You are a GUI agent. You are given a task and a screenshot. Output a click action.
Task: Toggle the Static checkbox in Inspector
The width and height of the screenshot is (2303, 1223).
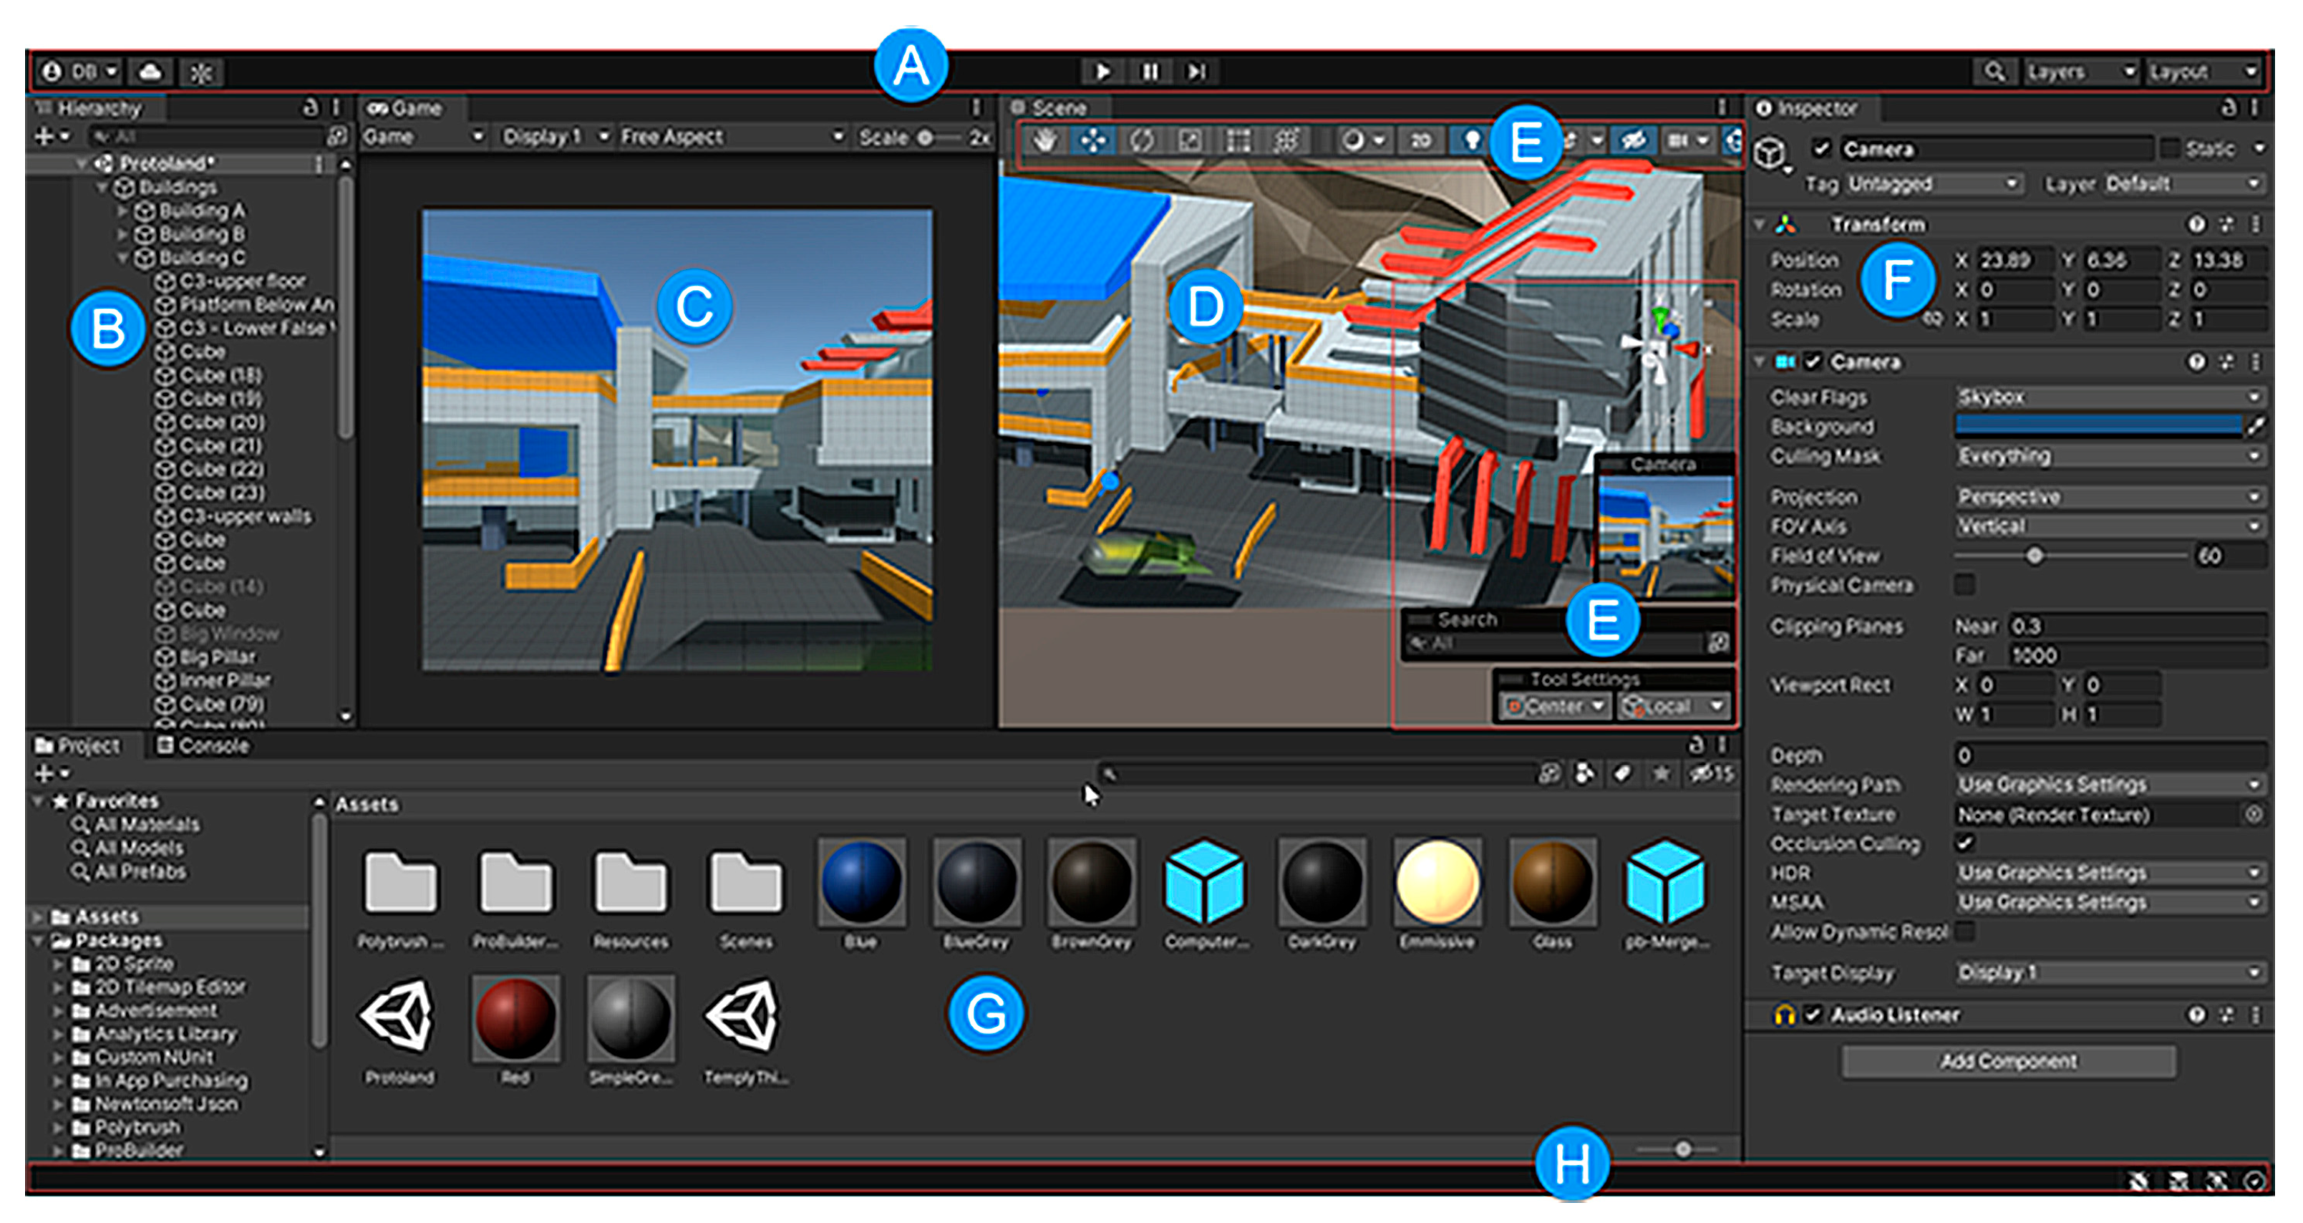click(x=2170, y=148)
